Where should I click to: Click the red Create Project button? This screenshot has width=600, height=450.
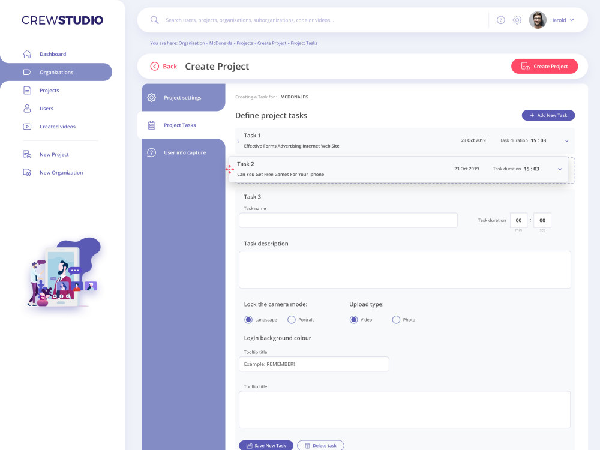point(544,66)
